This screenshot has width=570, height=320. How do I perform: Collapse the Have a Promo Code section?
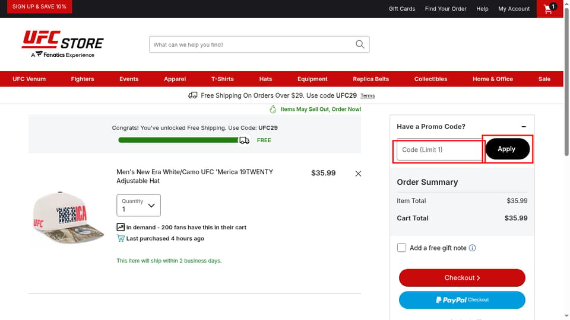point(524,127)
